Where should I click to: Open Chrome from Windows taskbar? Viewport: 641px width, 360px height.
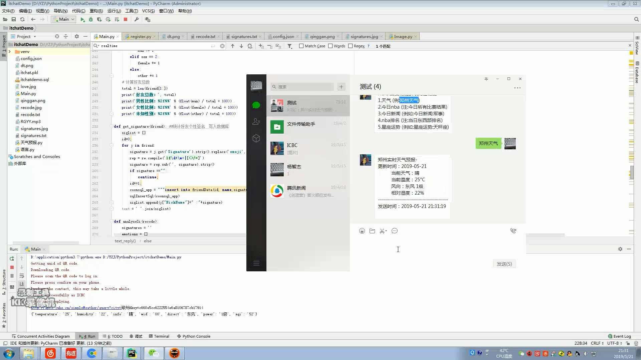[91, 353]
